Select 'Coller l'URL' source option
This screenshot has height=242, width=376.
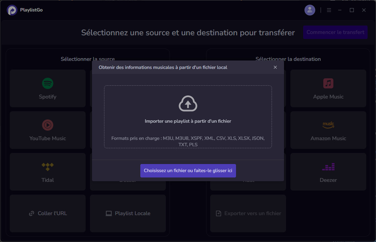pos(48,213)
